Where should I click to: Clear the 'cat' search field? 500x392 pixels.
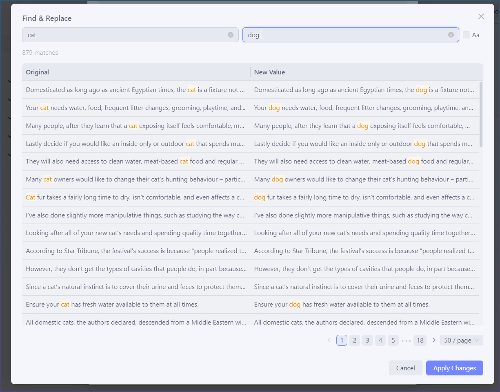click(231, 35)
